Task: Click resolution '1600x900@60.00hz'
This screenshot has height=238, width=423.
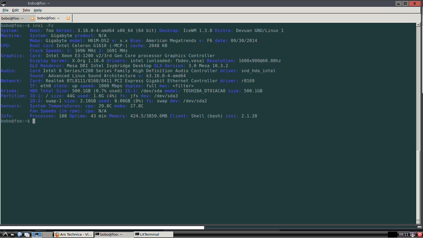Action: click(260, 61)
